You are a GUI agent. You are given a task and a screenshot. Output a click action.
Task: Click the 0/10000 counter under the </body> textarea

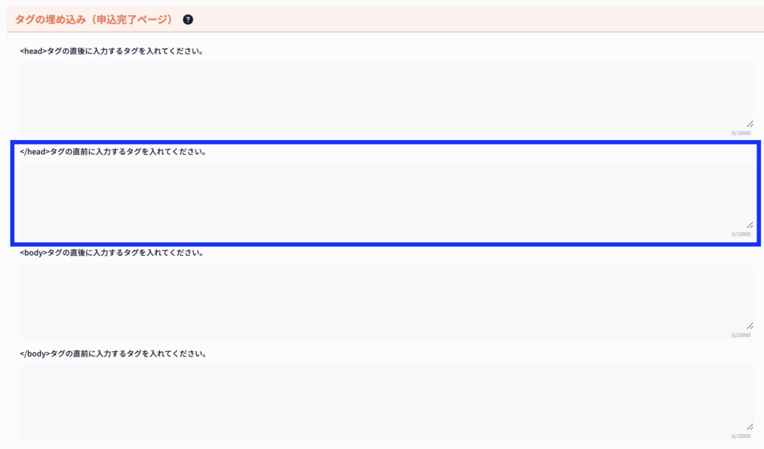[x=741, y=436]
